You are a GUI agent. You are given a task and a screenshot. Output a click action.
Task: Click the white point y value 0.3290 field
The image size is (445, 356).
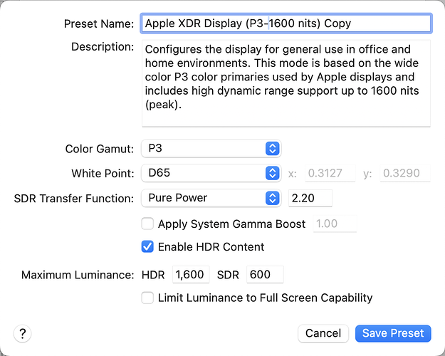click(x=405, y=173)
